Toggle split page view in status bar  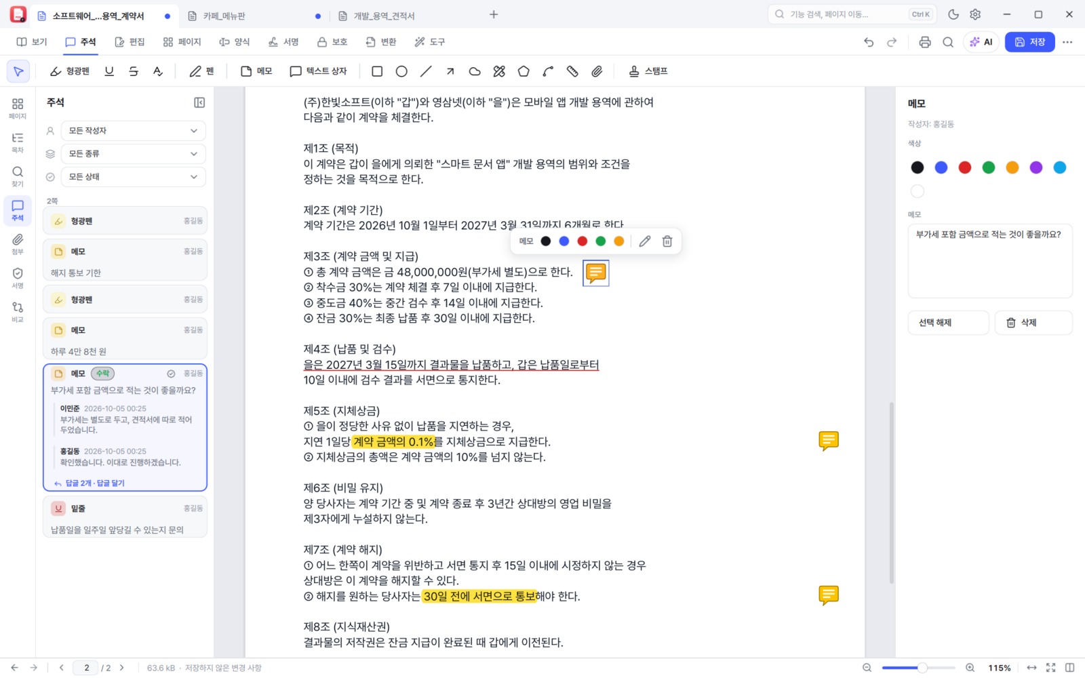[x=1070, y=668]
